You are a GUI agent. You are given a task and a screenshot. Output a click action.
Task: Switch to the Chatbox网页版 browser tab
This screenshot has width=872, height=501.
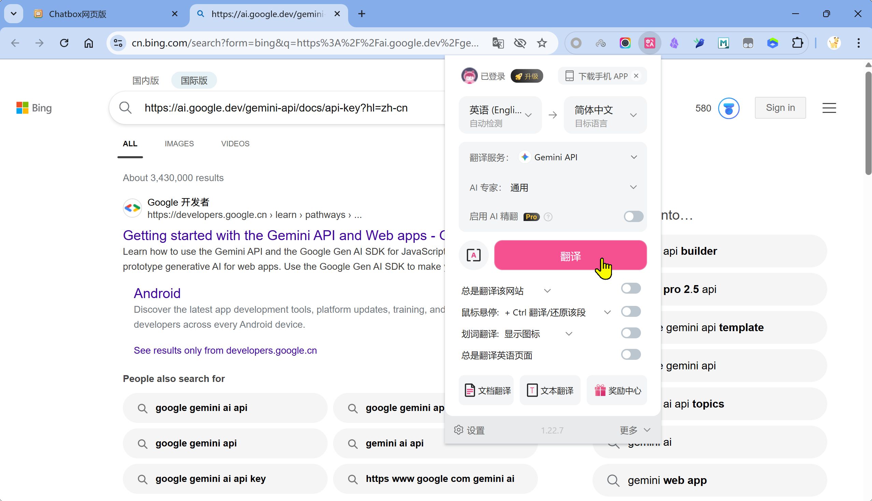[78, 14]
